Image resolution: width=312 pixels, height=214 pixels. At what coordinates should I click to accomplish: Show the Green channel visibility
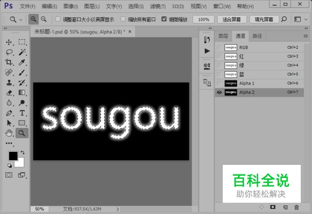(x=219, y=65)
